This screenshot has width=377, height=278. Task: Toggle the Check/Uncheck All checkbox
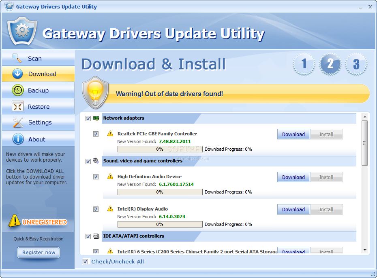[x=85, y=261]
